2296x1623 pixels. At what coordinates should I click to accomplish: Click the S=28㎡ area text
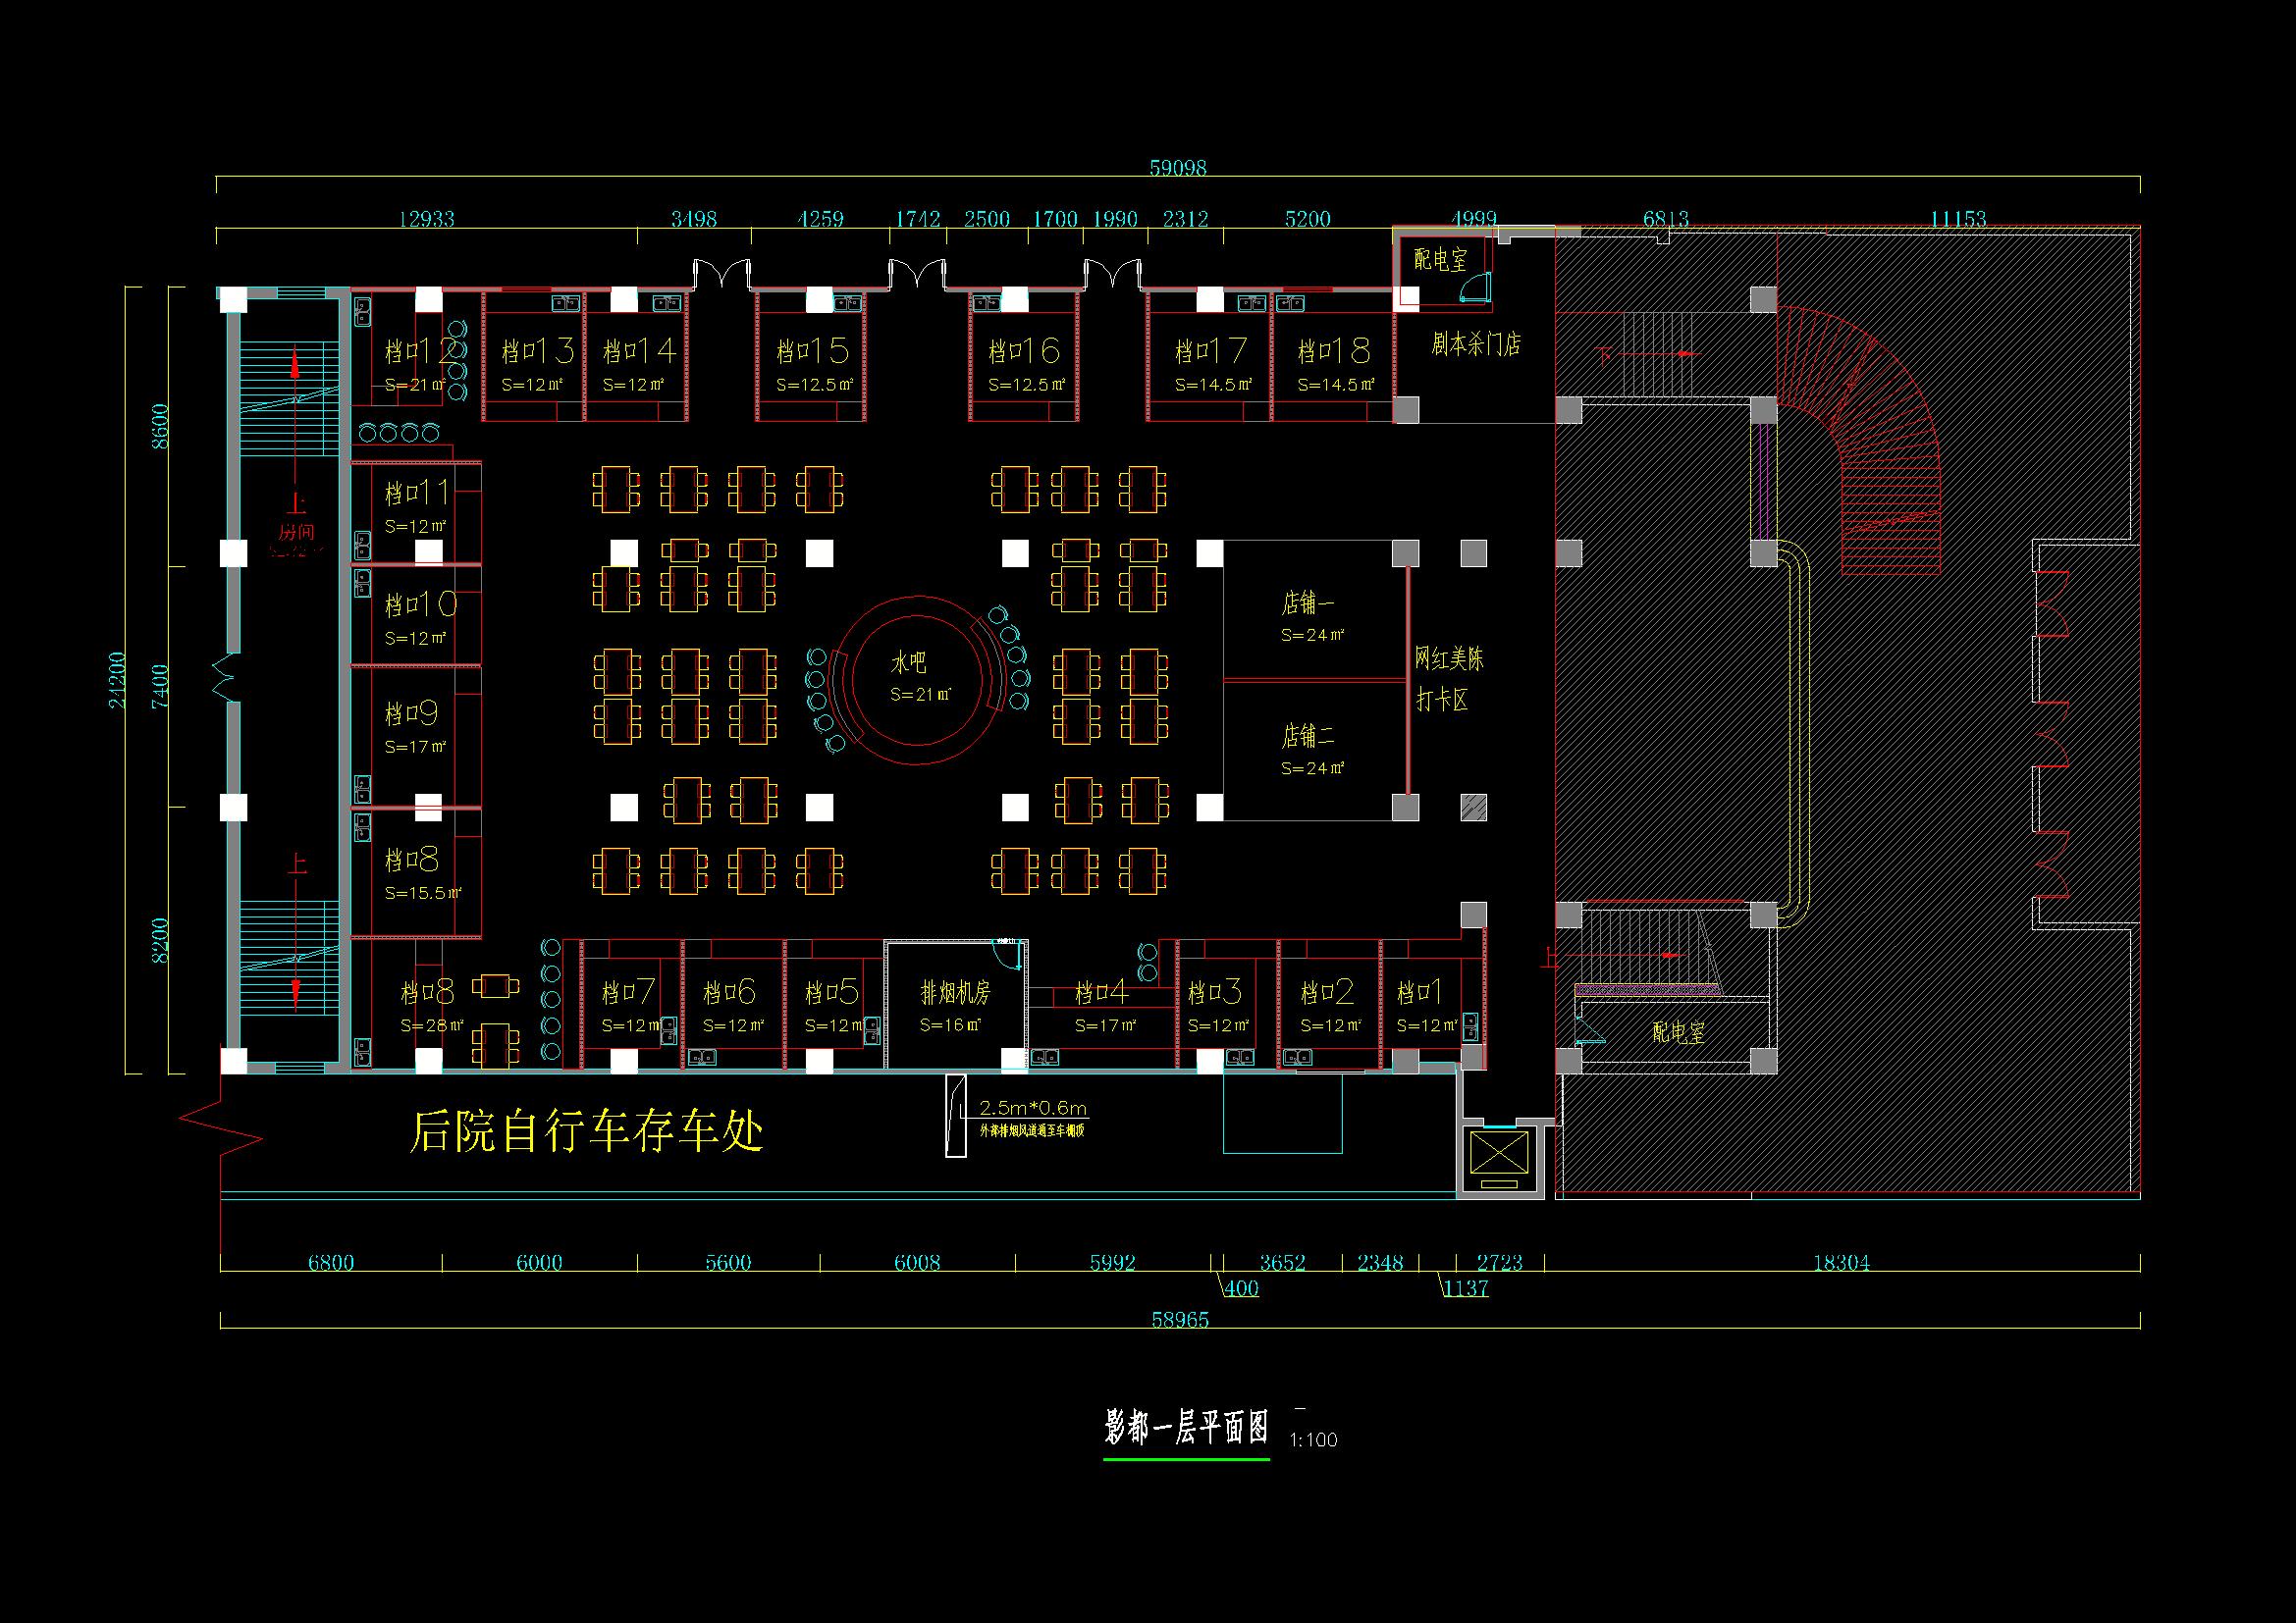tap(432, 1025)
